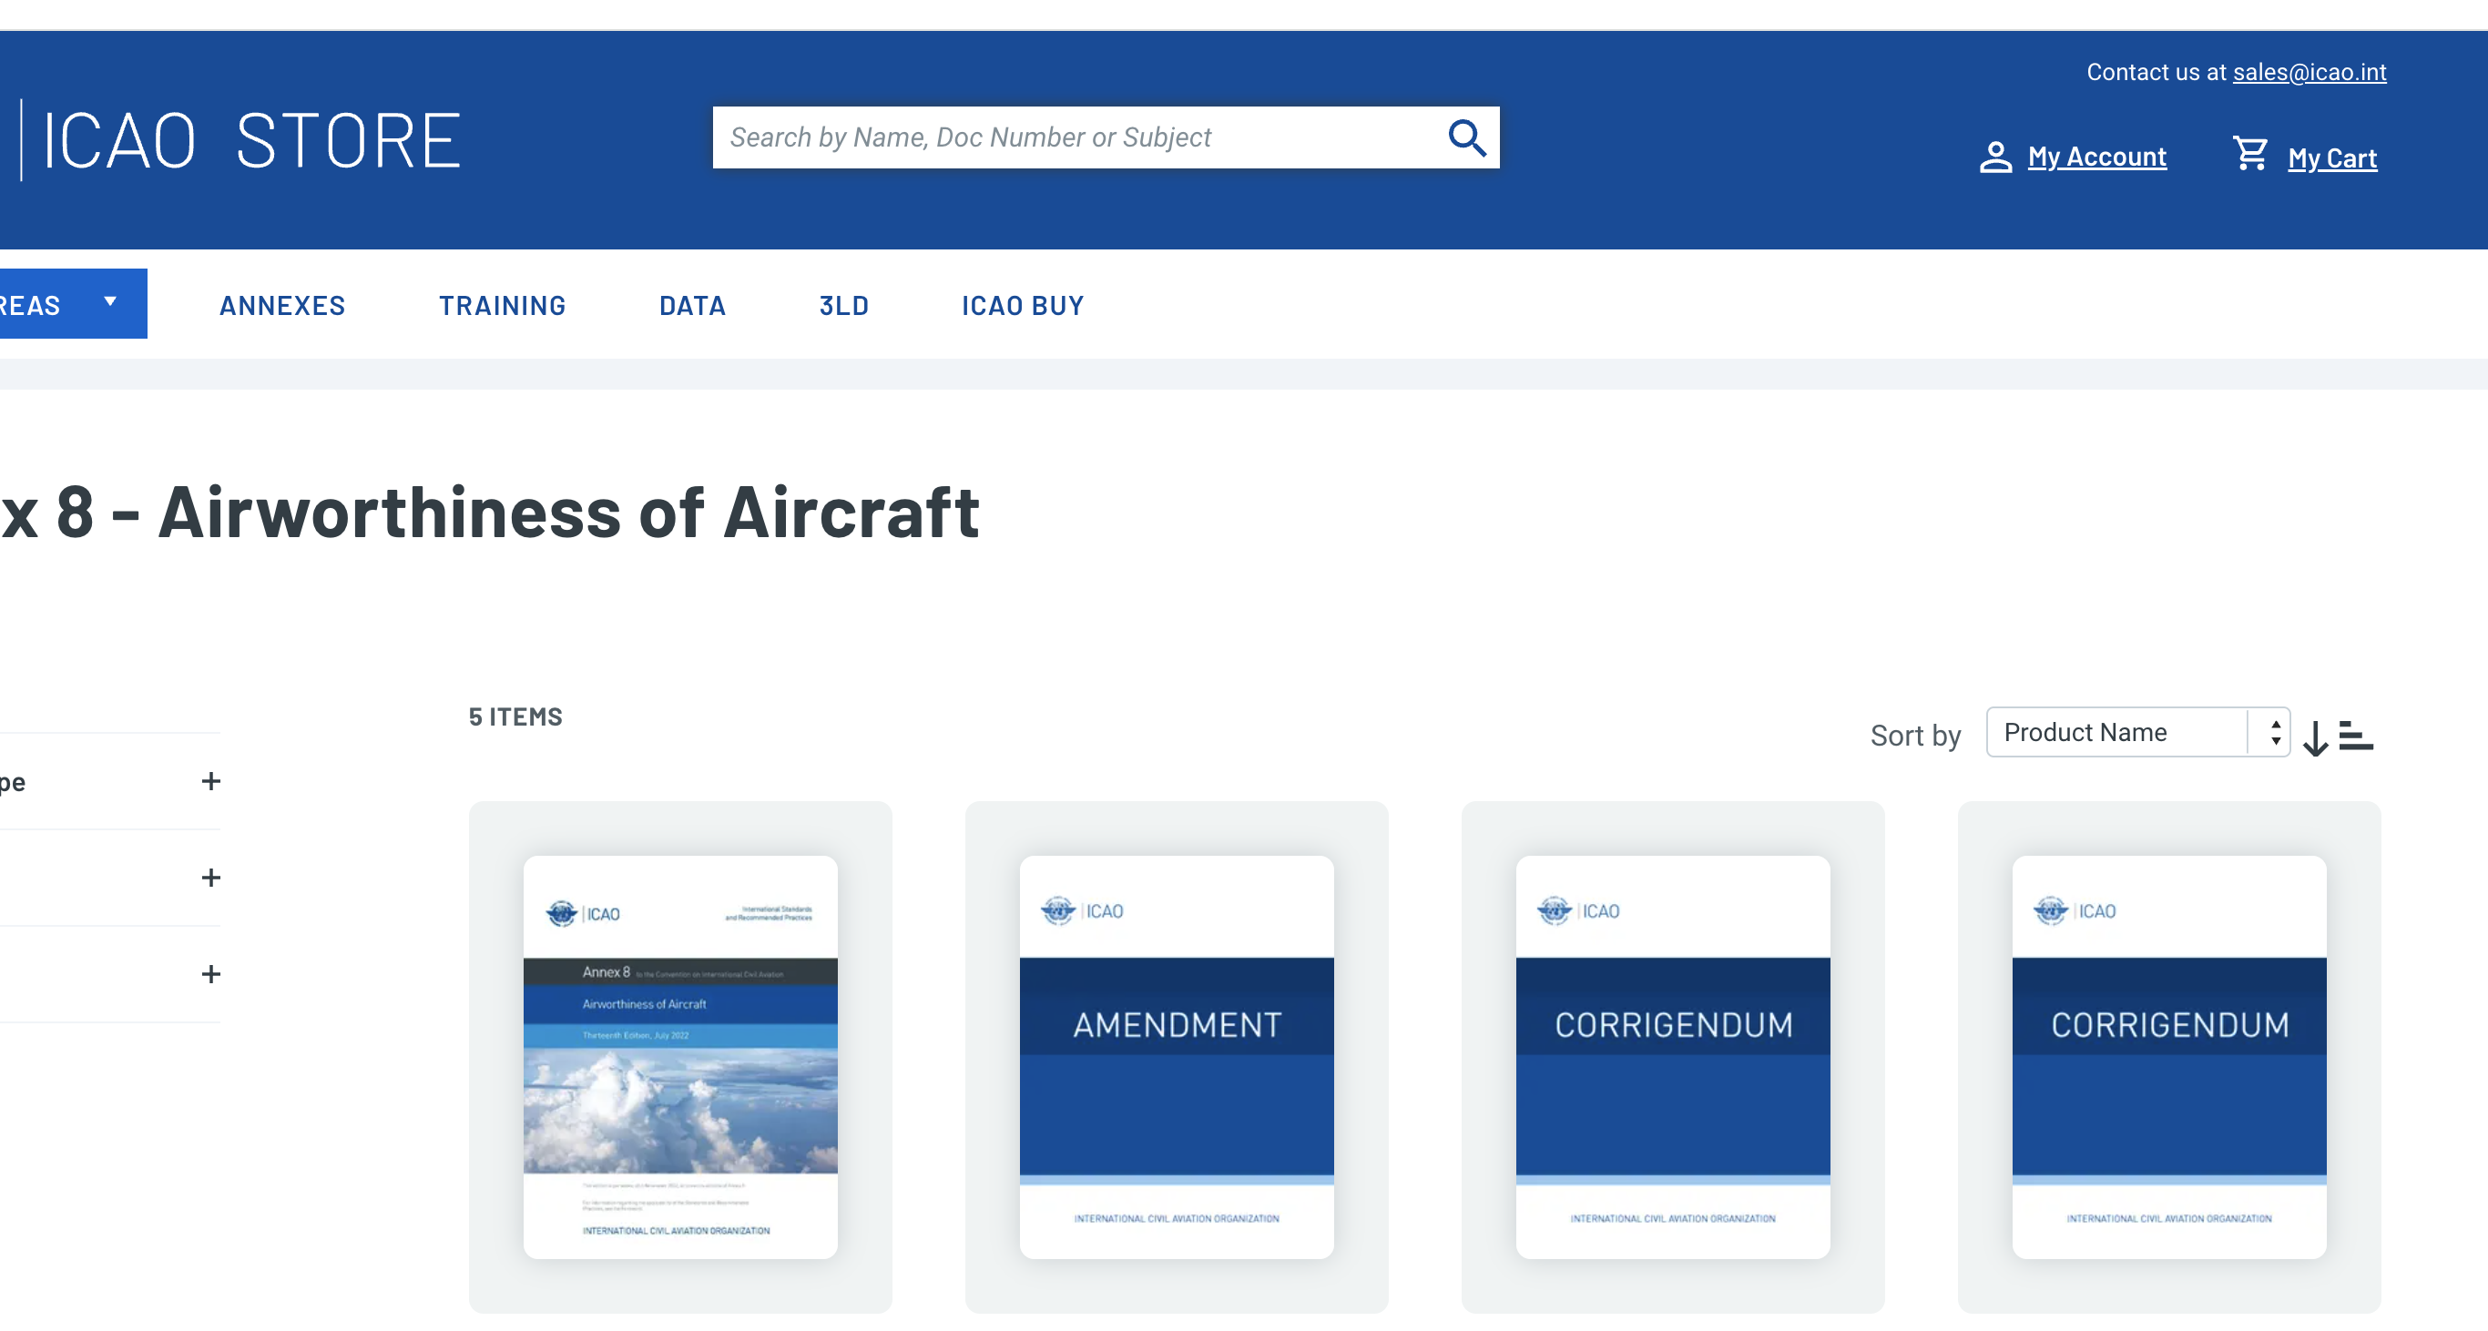Viewport: 2488px width, 1331px height.
Task: Click the sales@icao.int email link
Action: click(x=2310, y=73)
